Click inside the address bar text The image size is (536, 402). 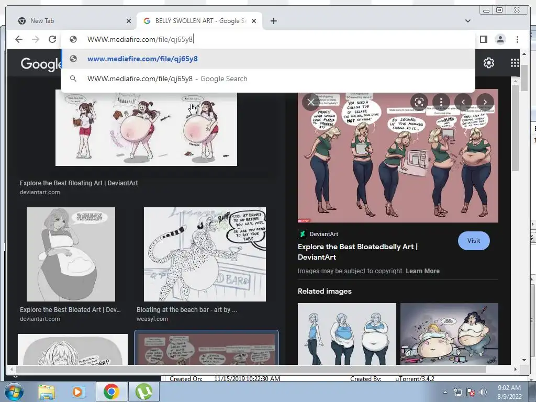[x=140, y=39]
